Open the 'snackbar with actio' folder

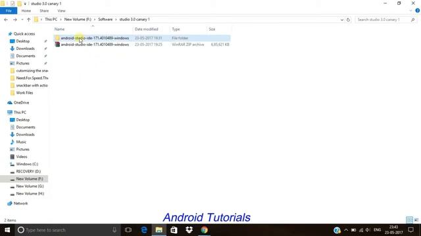pyautogui.click(x=32, y=85)
